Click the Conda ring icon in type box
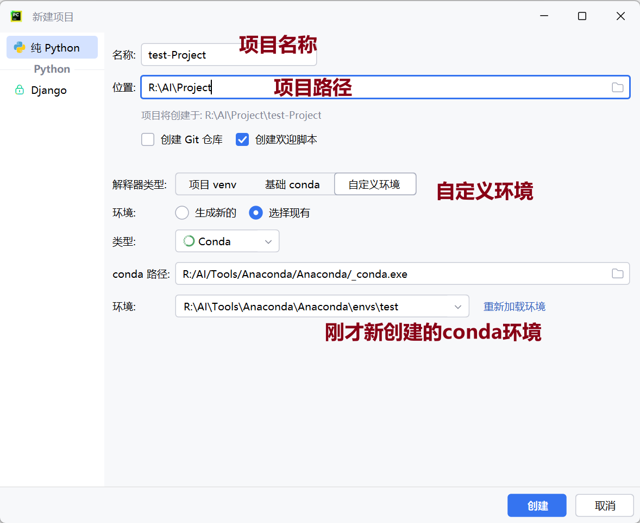640x523 pixels. pyautogui.click(x=189, y=241)
